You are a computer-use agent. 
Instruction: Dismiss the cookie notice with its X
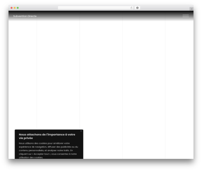(x=81, y=131)
